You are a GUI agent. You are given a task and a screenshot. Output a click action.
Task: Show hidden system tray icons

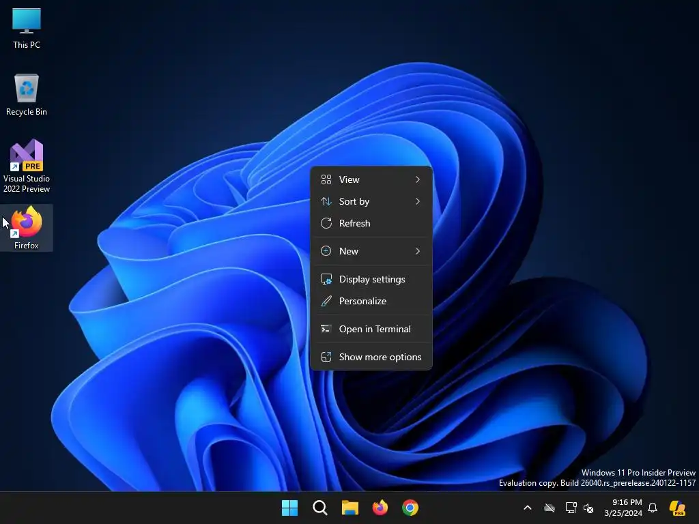[x=528, y=508]
